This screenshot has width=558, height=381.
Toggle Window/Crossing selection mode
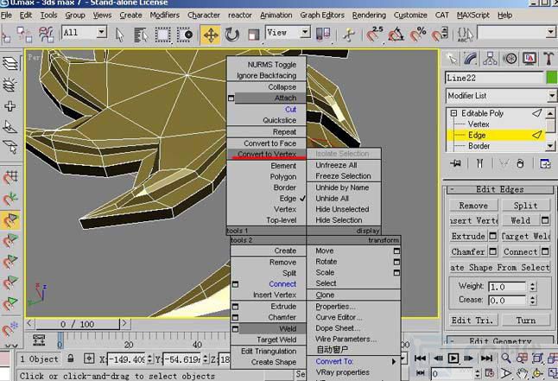tap(185, 35)
